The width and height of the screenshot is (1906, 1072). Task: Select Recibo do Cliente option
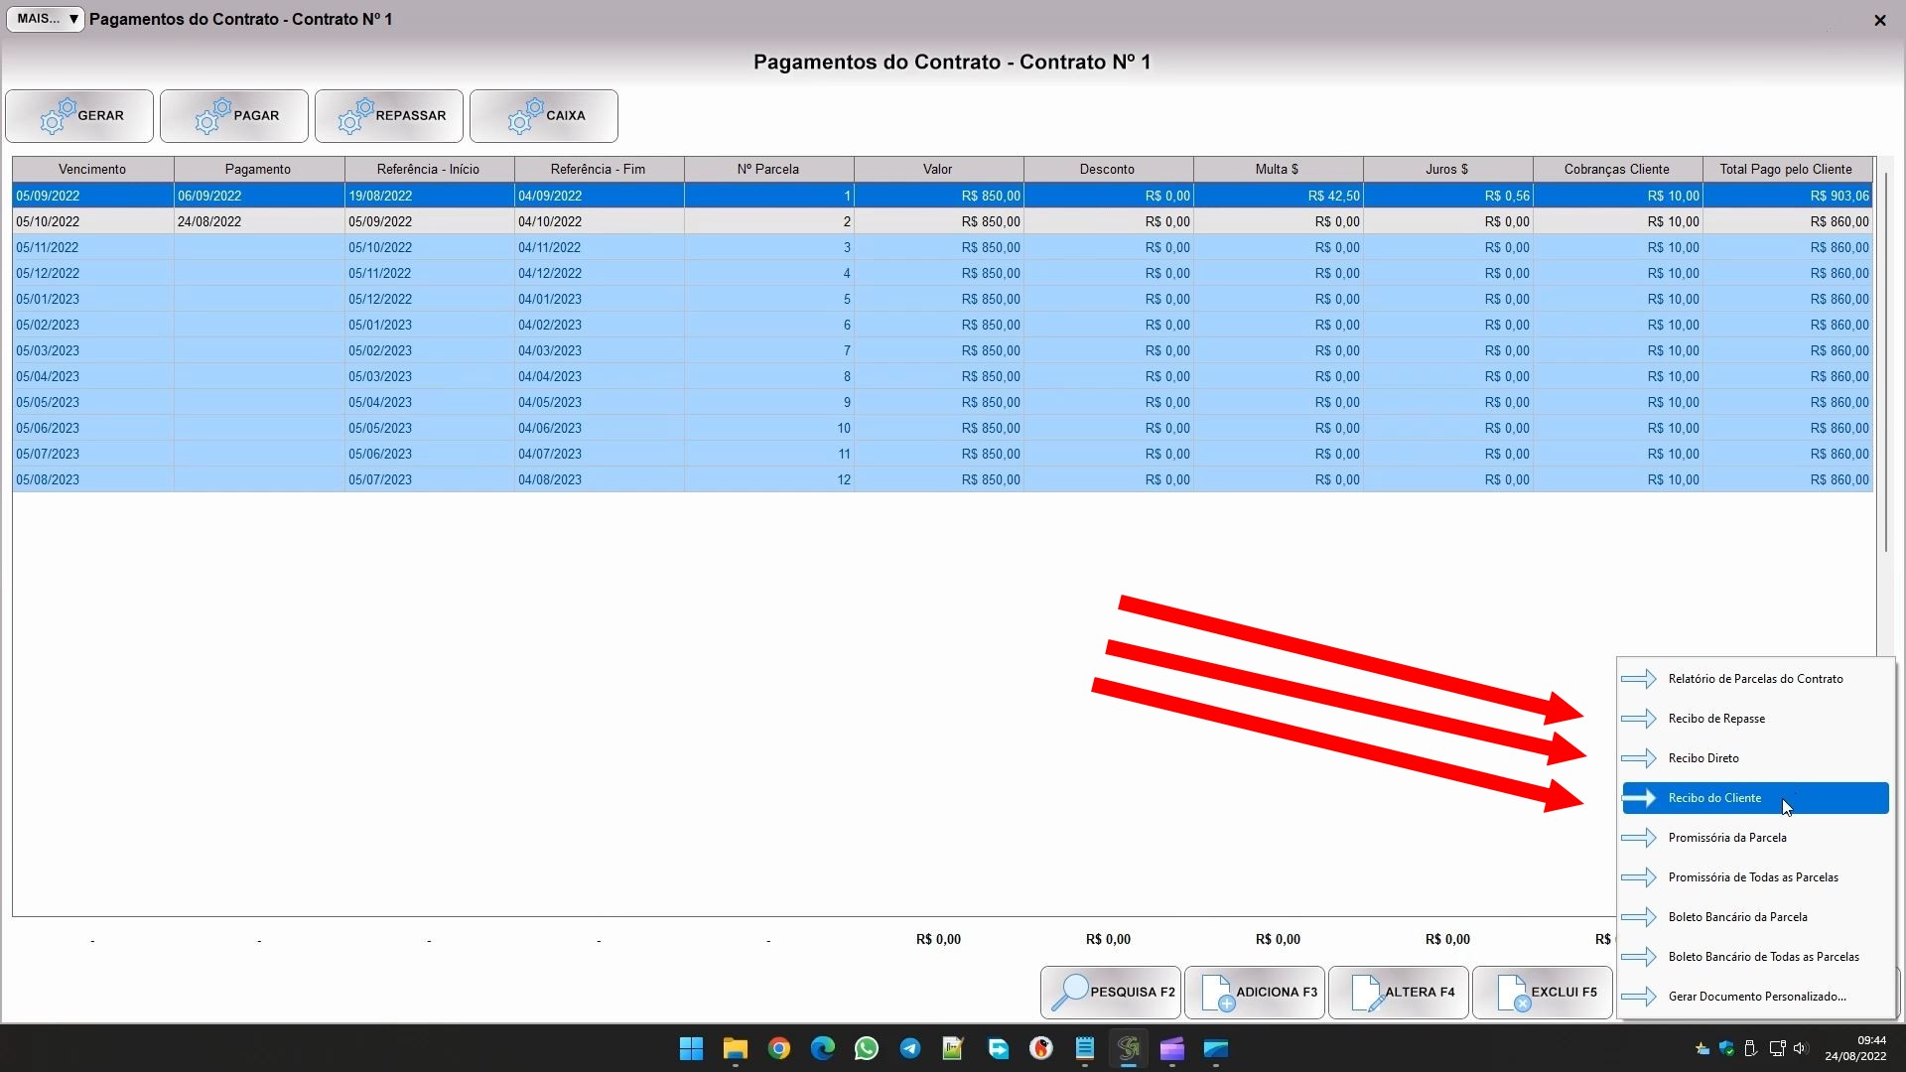[x=1714, y=798]
